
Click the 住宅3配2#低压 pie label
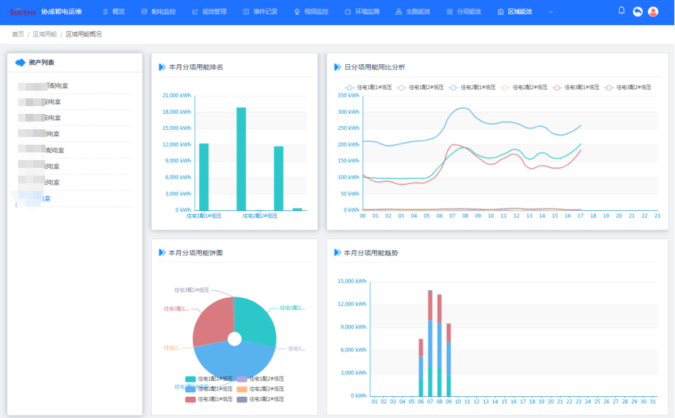[x=192, y=290]
